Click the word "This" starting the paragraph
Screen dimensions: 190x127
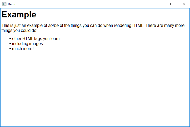6,26
